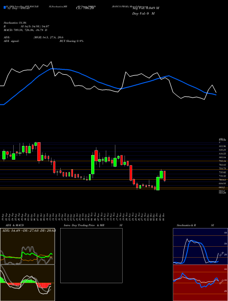Click the 'CL: 706.20' closing price text

[85, 8]
